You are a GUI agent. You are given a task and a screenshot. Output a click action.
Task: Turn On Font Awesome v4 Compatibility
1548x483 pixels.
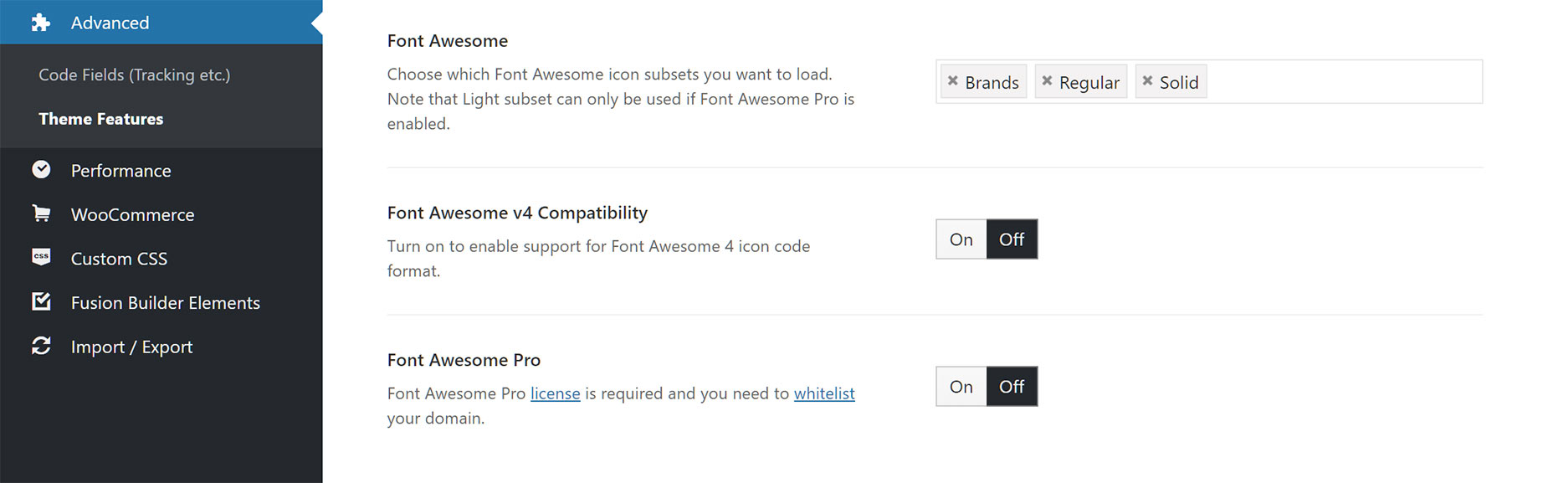pos(961,239)
